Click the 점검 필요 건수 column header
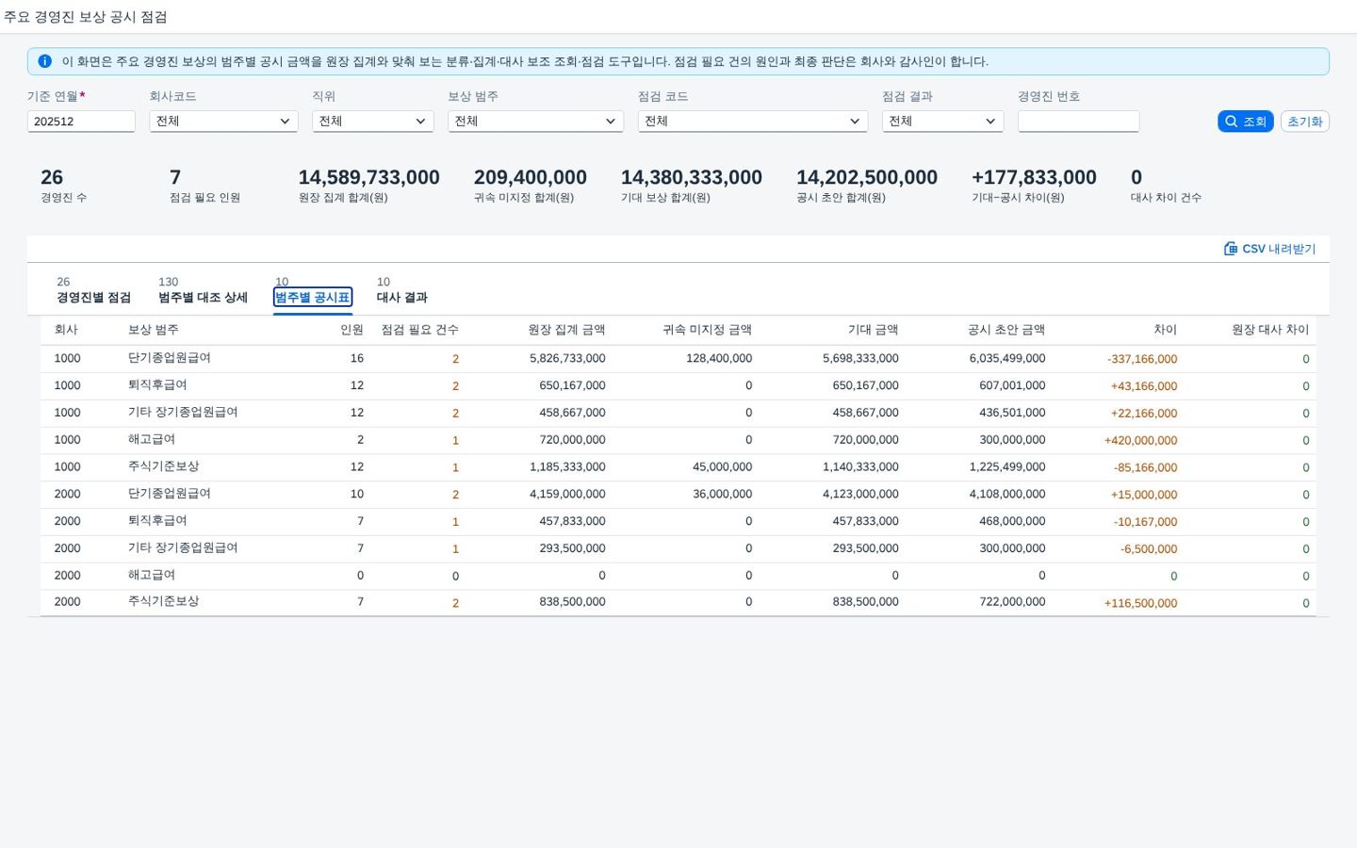 click(x=419, y=330)
